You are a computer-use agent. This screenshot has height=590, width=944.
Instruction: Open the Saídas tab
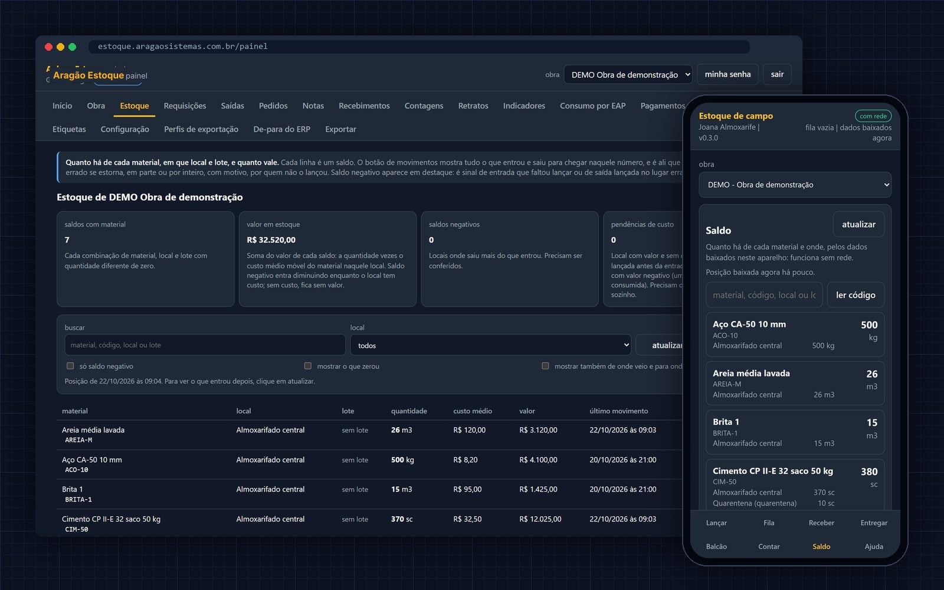click(x=232, y=106)
